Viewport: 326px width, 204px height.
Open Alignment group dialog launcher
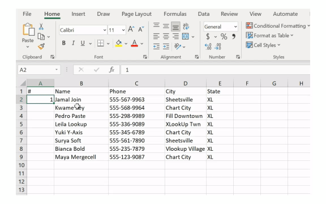coord(197,57)
